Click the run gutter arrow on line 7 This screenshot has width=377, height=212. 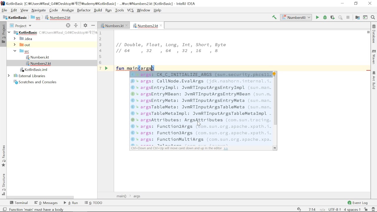(x=106, y=68)
